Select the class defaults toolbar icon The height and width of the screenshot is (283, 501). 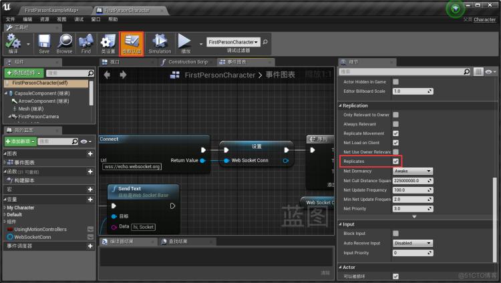click(132, 43)
